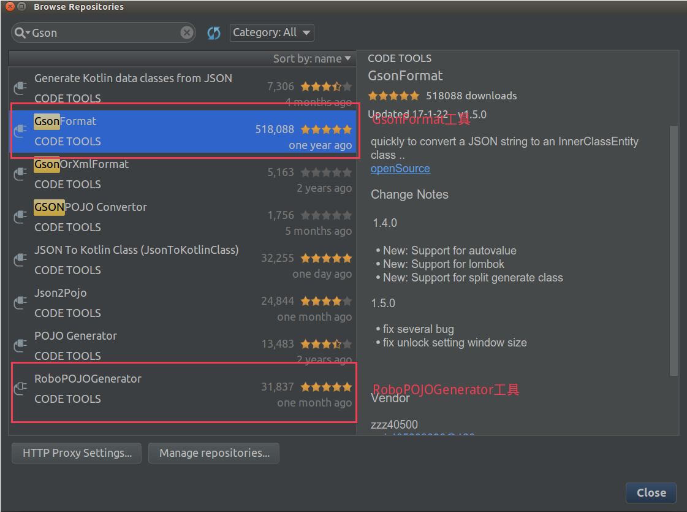The width and height of the screenshot is (687, 512).
Task: Click the 24,844 download count
Action: coord(278,301)
